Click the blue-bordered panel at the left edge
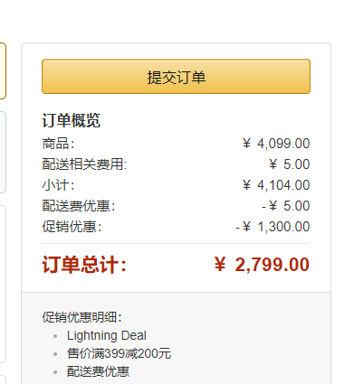The height and width of the screenshot is (384, 345). (x=3, y=152)
